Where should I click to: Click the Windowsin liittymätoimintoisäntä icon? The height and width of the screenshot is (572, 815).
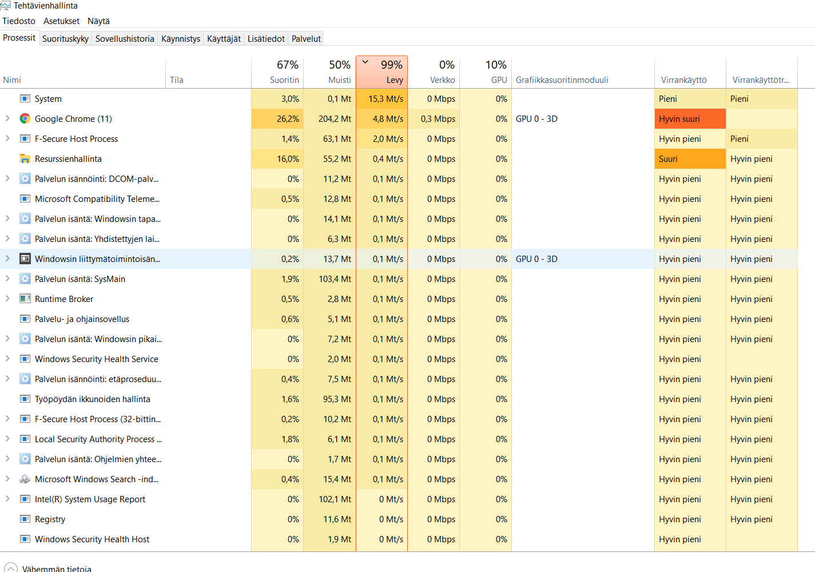pos(25,259)
